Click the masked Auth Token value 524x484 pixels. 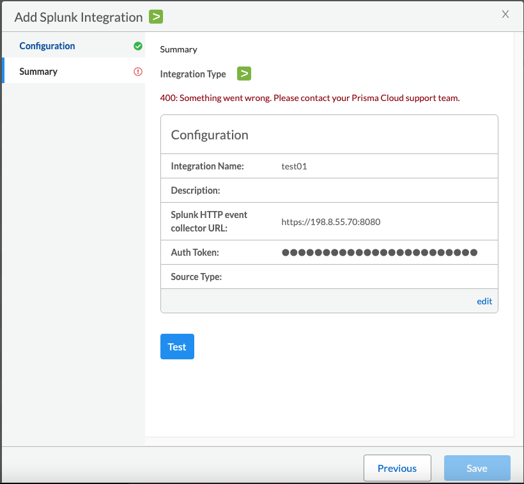[380, 253]
